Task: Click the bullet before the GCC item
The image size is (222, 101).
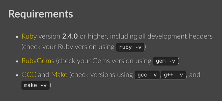Action: [x=17, y=75]
